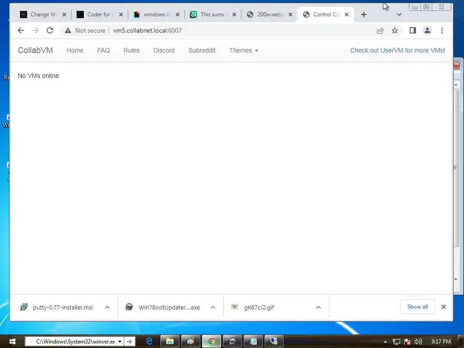This screenshot has width=464, height=348.
Task: Open Paint from the taskbar
Action: pyautogui.click(x=191, y=342)
